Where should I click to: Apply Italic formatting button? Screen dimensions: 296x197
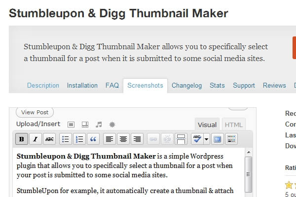pyautogui.click(x=36, y=139)
